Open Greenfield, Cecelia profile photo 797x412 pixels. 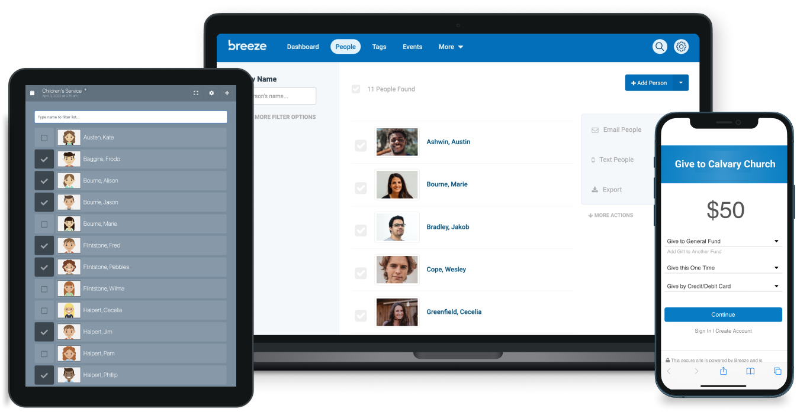click(397, 312)
